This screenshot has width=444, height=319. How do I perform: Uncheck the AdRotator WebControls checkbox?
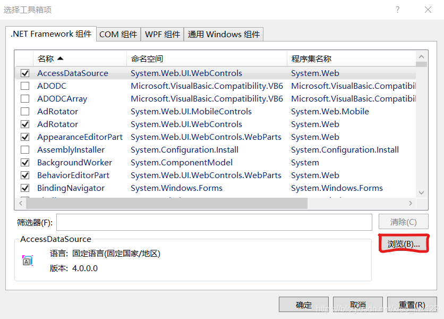[25, 124]
